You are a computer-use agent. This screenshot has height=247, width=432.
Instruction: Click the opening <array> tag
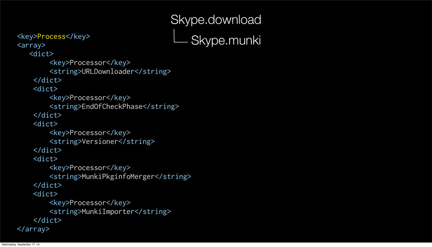point(31,45)
